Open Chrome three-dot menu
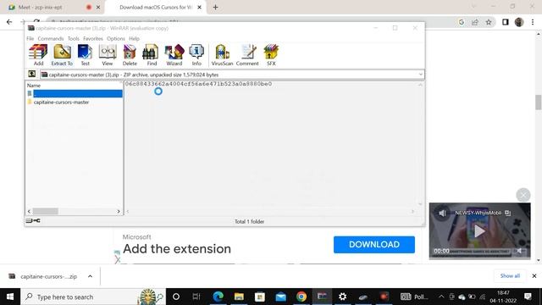The width and height of the screenshot is (542, 305). click(x=533, y=22)
